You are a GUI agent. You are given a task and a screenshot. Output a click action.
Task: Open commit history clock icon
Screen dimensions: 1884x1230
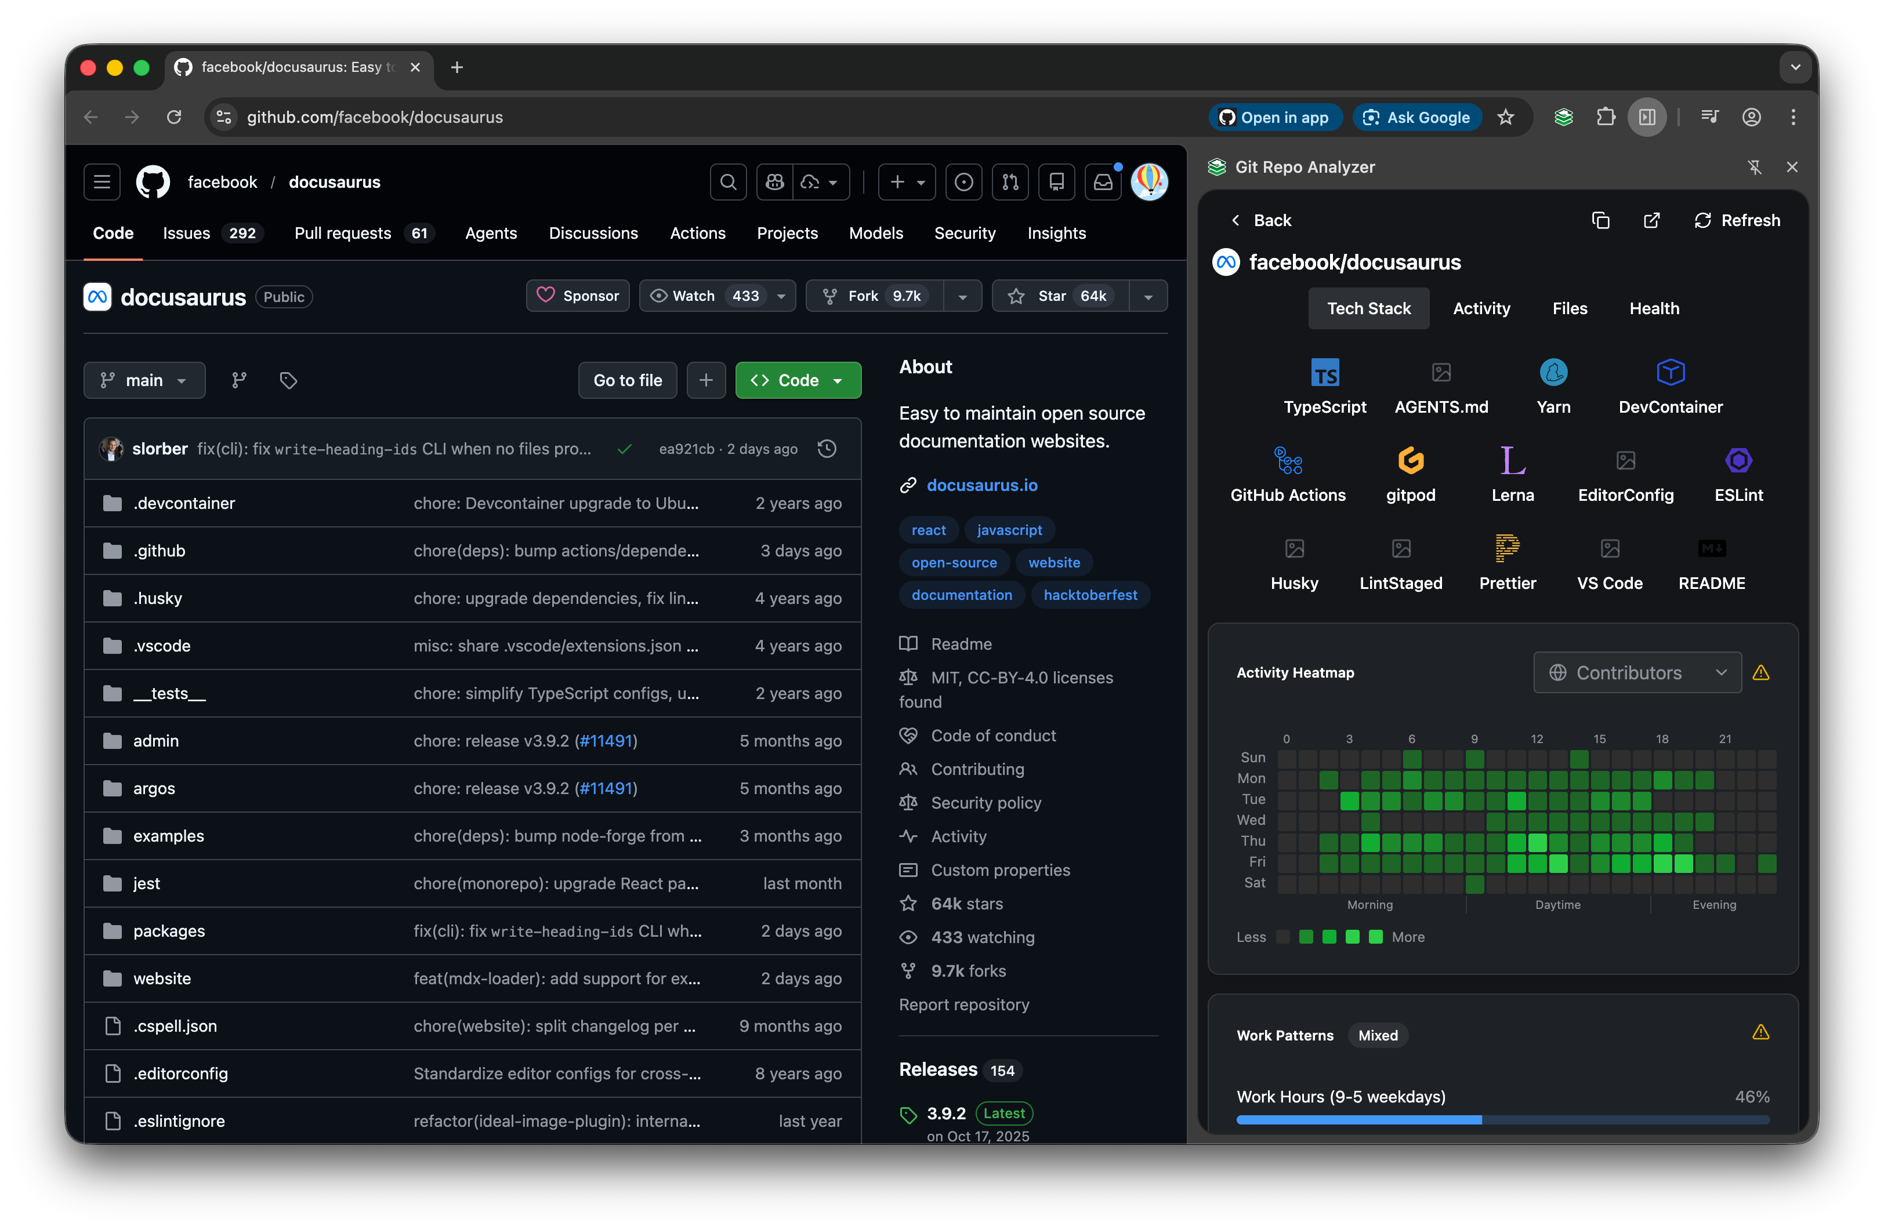point(827,449)
